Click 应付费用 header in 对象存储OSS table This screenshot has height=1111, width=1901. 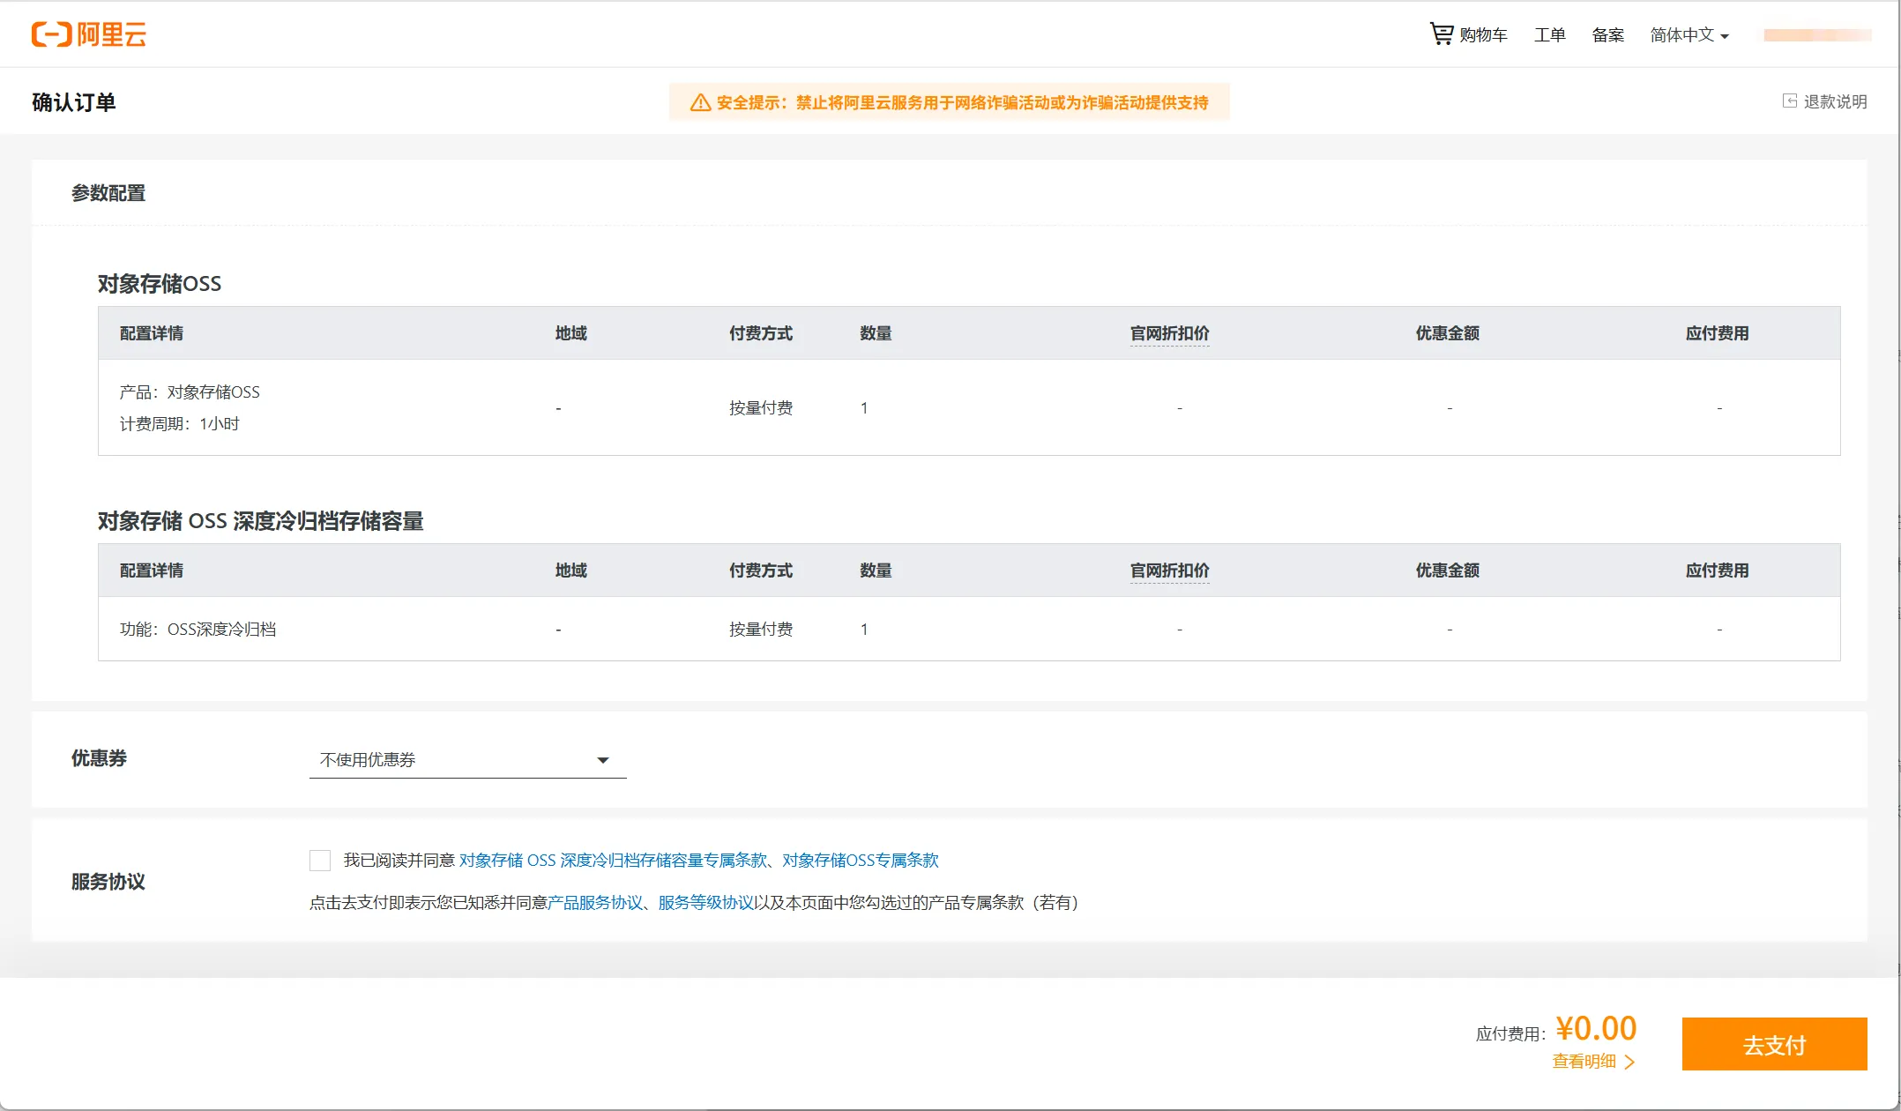[1717, 333]
